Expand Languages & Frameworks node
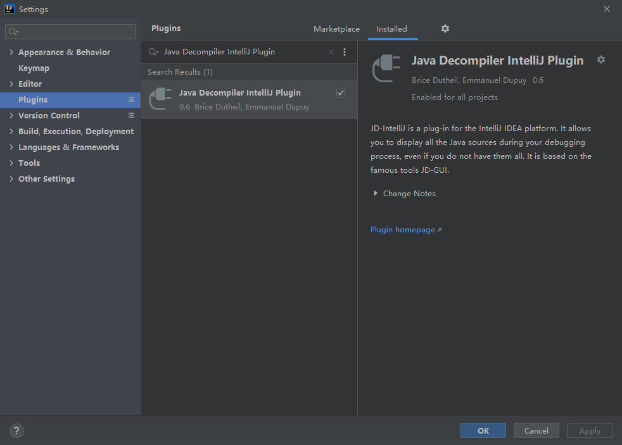Viewport: 622px width, 445px height. (x=11, y=147)
